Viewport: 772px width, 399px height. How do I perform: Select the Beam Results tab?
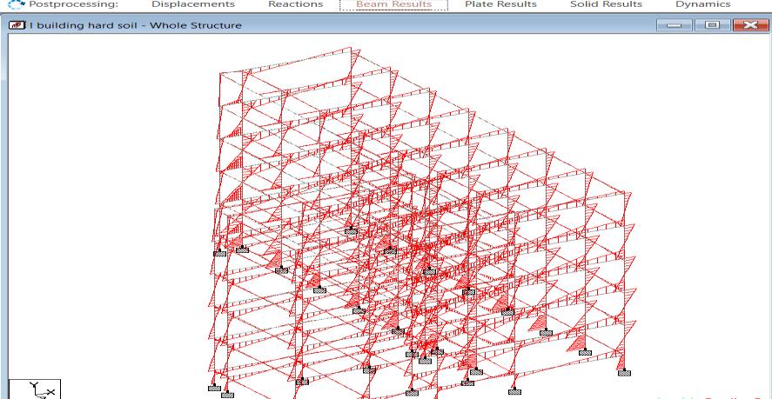[x=394, y=4]
